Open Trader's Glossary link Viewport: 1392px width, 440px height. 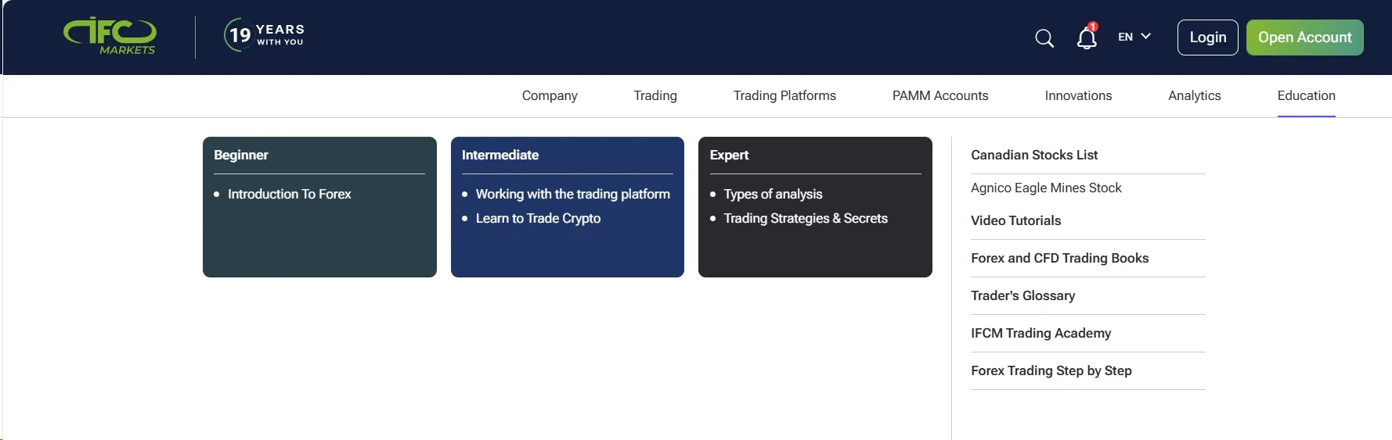tap(1022, 295)
